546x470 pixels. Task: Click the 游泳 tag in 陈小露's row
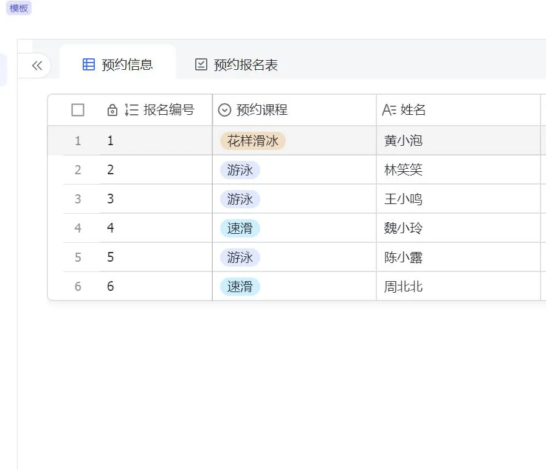(240, 258)
